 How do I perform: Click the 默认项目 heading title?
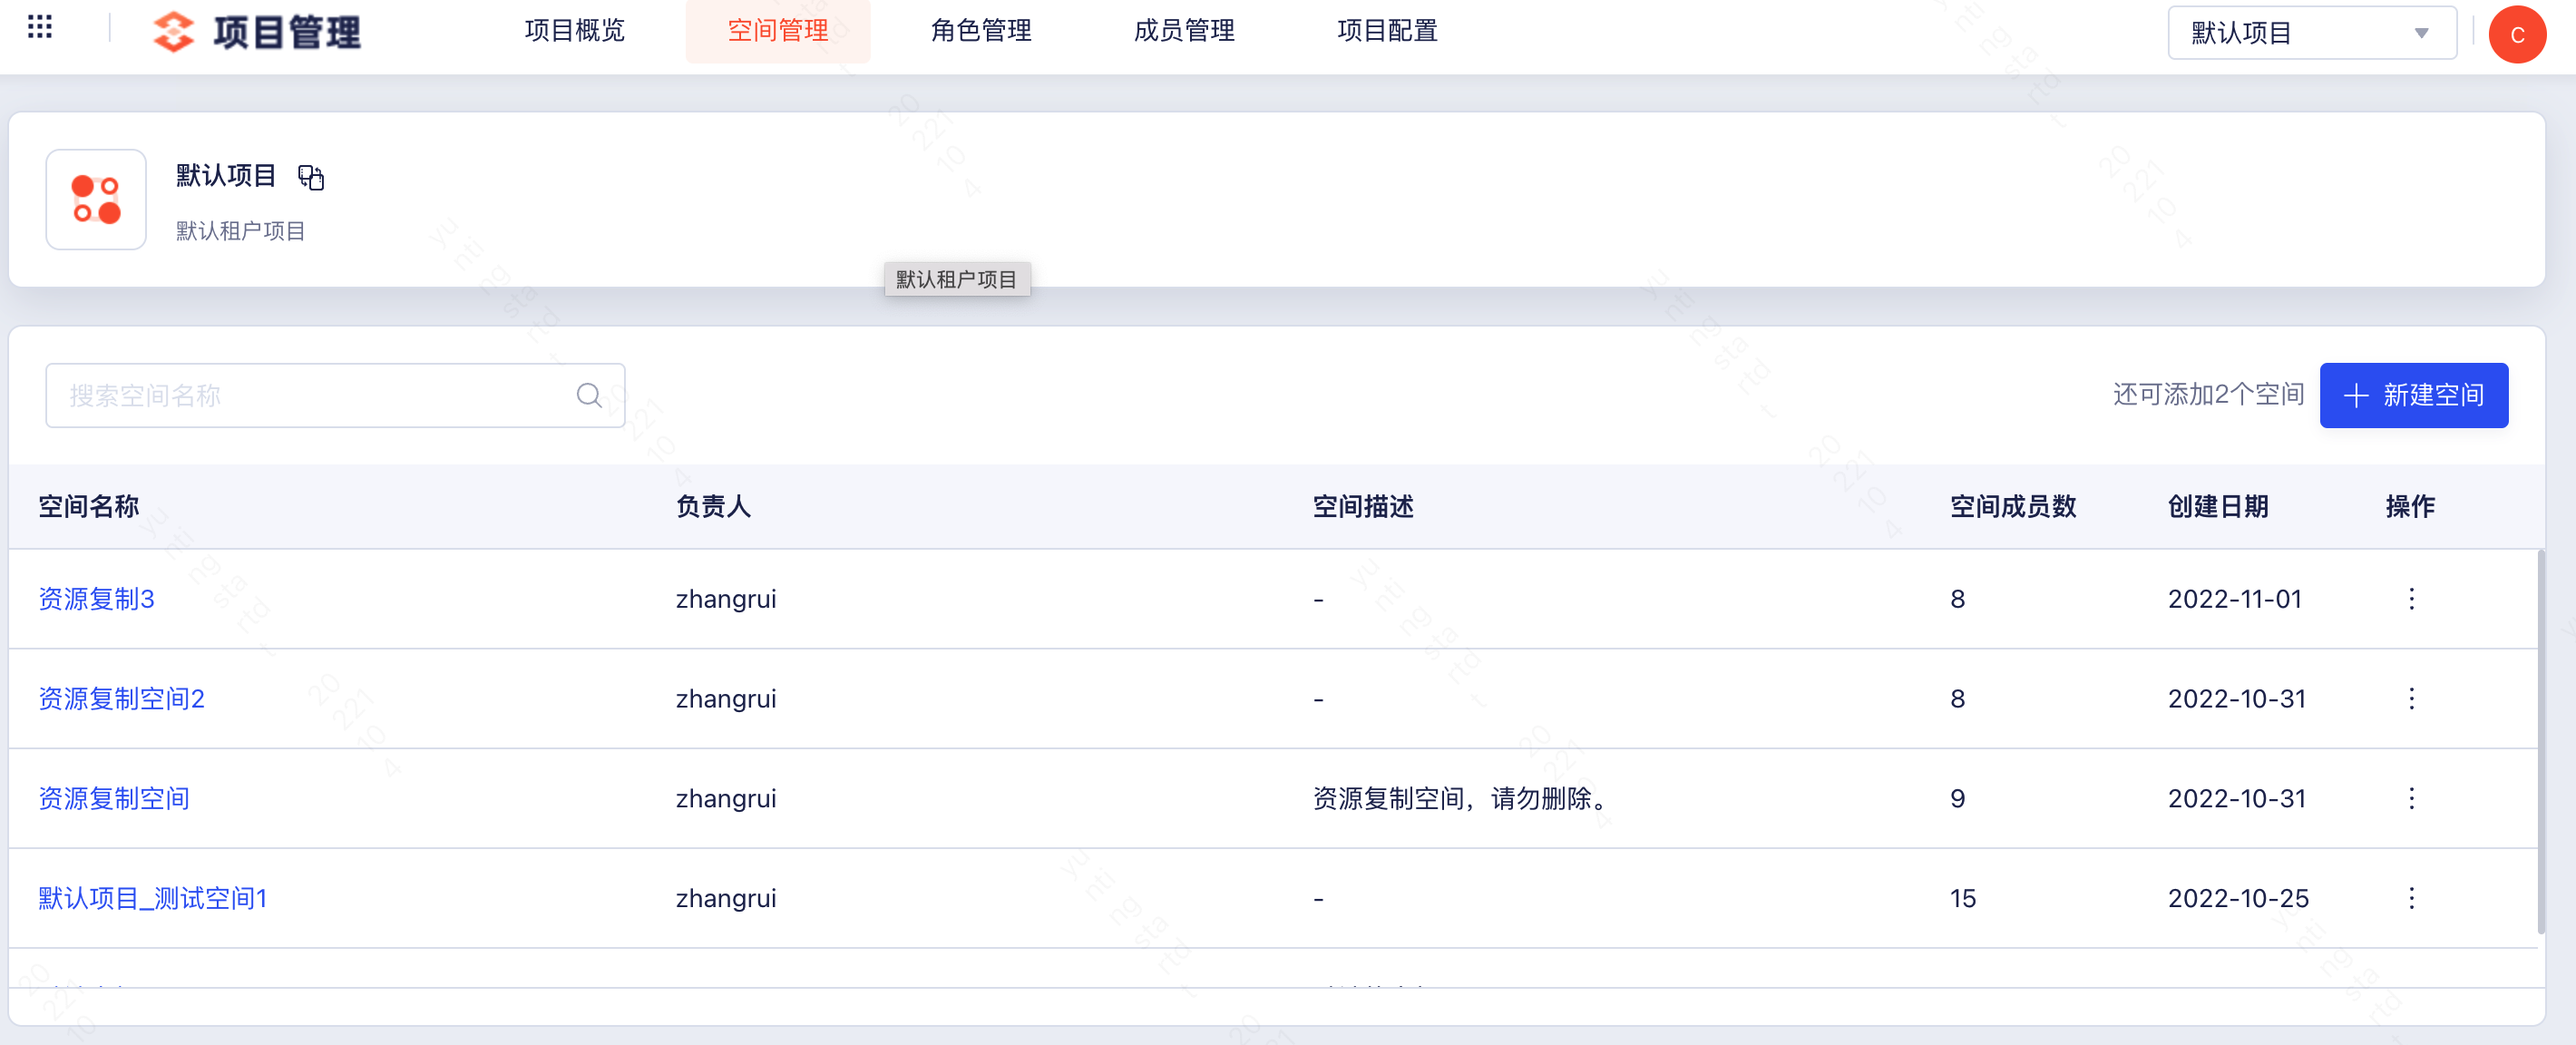tap(226, 176)
